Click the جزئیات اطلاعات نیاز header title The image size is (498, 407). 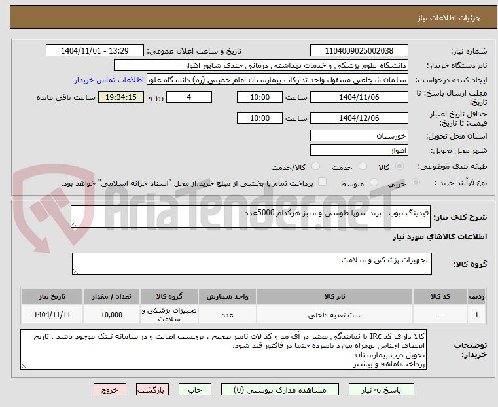(449, 18)
